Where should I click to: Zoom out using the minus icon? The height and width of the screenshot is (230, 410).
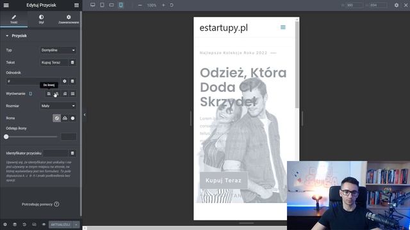point(140,5)
